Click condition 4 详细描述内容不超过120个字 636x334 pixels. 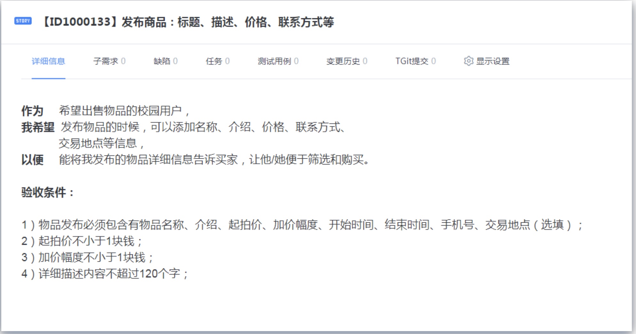pyautogui.click(x=105, y=274)
